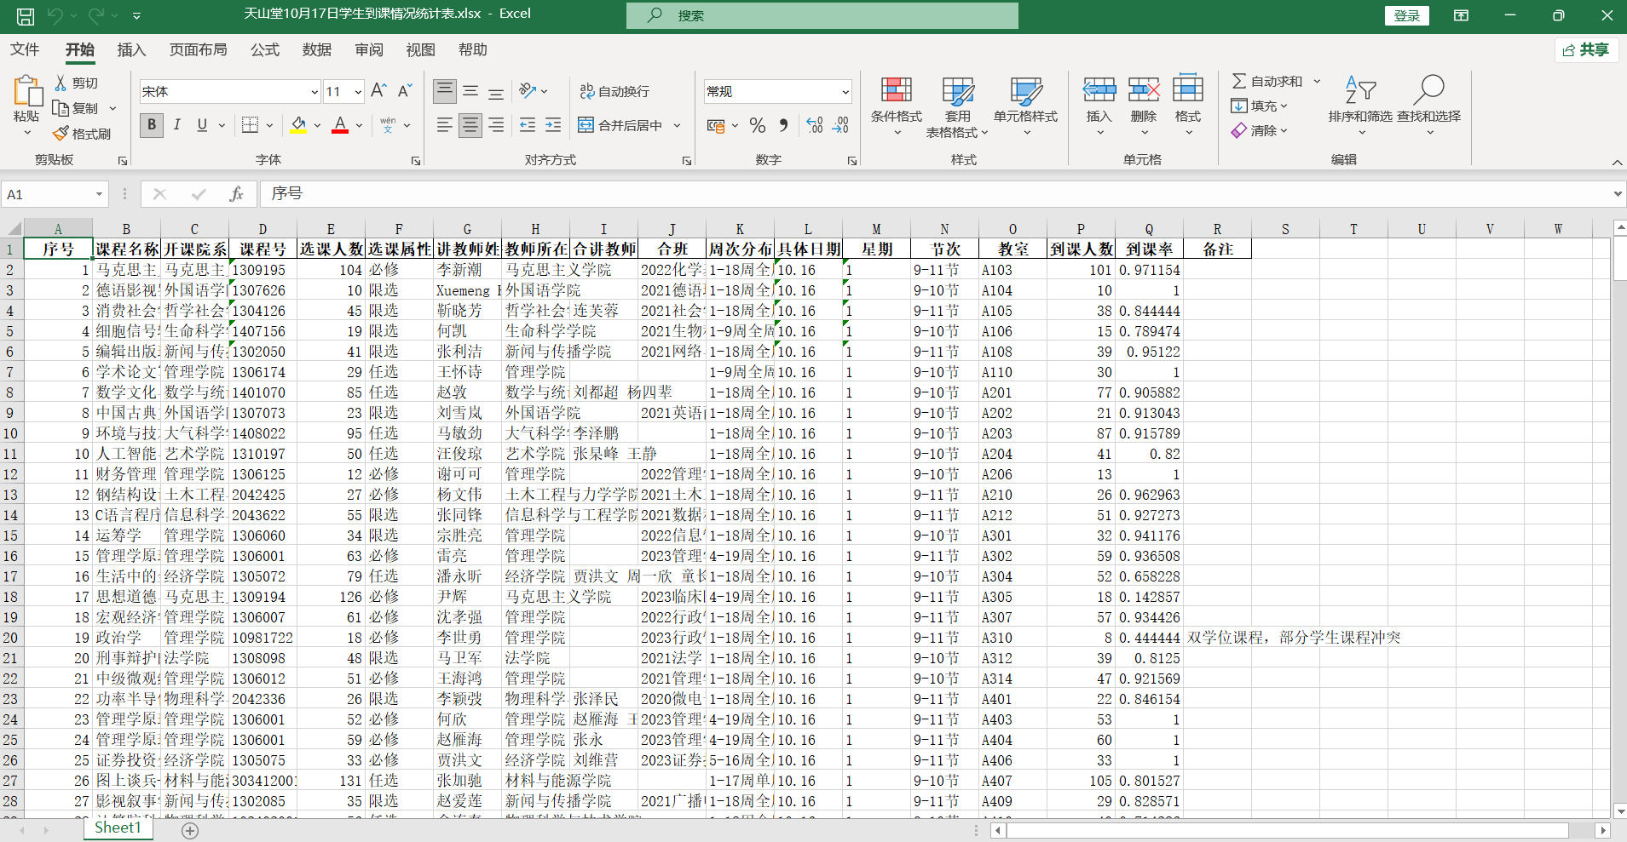Viewport: 1627px width, 842px height.
Task: Open Conditional Formatting (条件格式)
Action: point(897,106)
